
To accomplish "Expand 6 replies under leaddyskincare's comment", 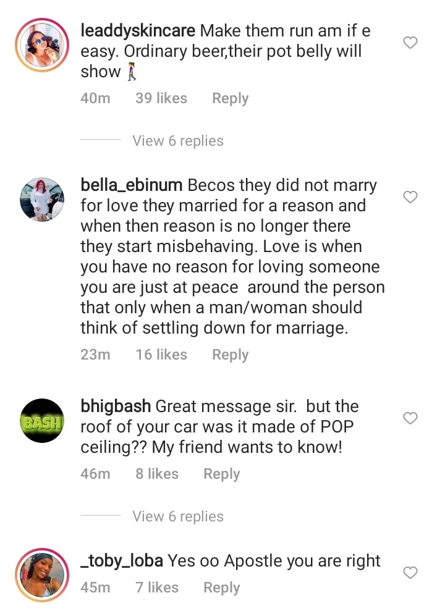I will (x=177, y=141).
